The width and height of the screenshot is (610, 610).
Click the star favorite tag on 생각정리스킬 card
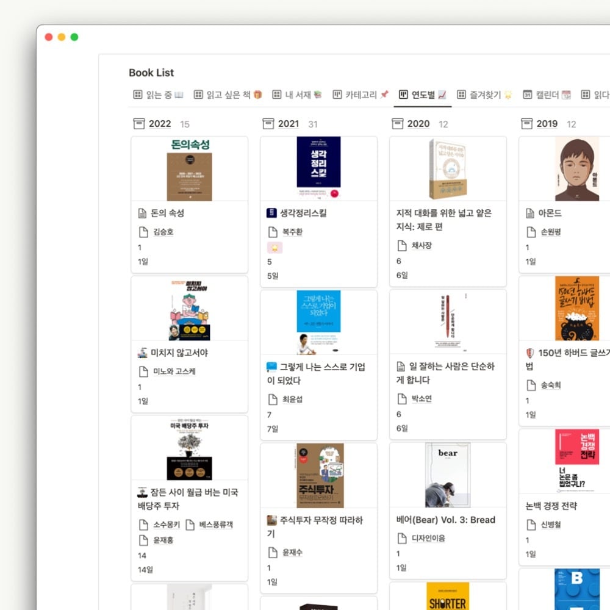pos(274,248)
